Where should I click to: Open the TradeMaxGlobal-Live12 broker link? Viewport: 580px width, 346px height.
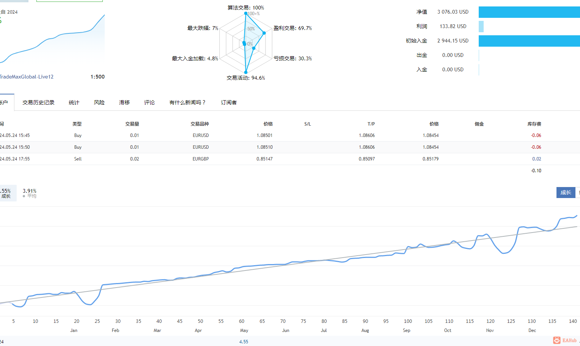click(x=27, y=77)
